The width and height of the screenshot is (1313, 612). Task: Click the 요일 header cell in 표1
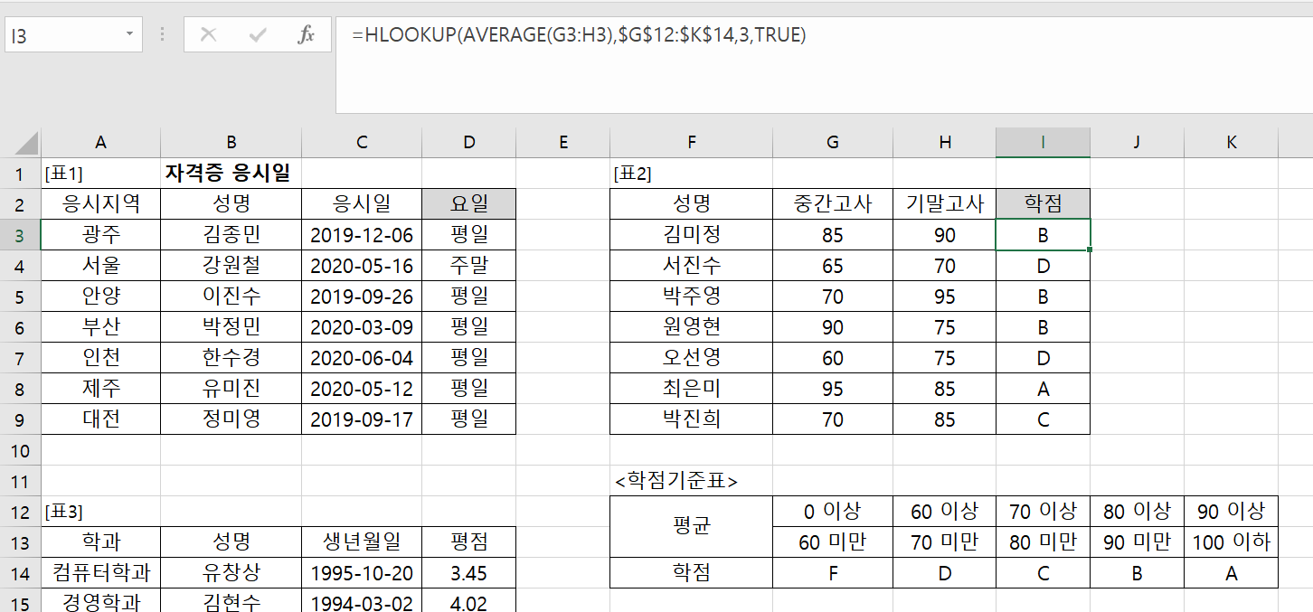(x=468, y=204)
